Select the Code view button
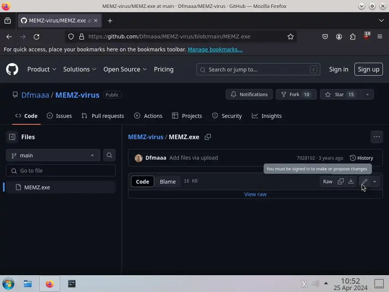The height and width of the screenshot is (292, 389). point(142,181)
